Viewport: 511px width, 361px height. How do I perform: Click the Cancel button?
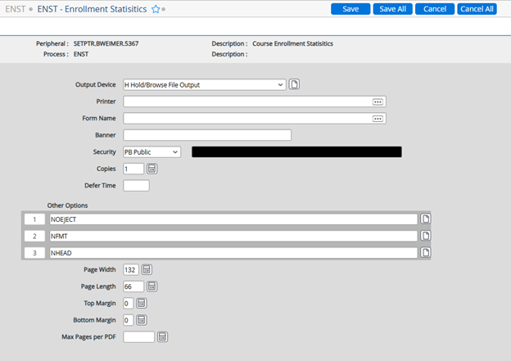point(435,9)
